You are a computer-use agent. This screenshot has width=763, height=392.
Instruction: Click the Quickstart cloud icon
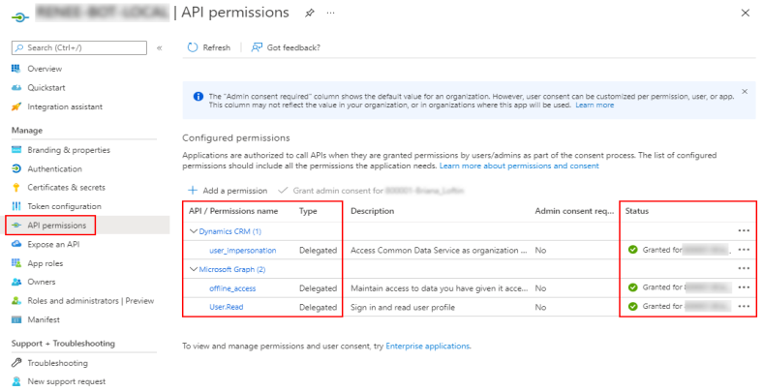point(16,87)
